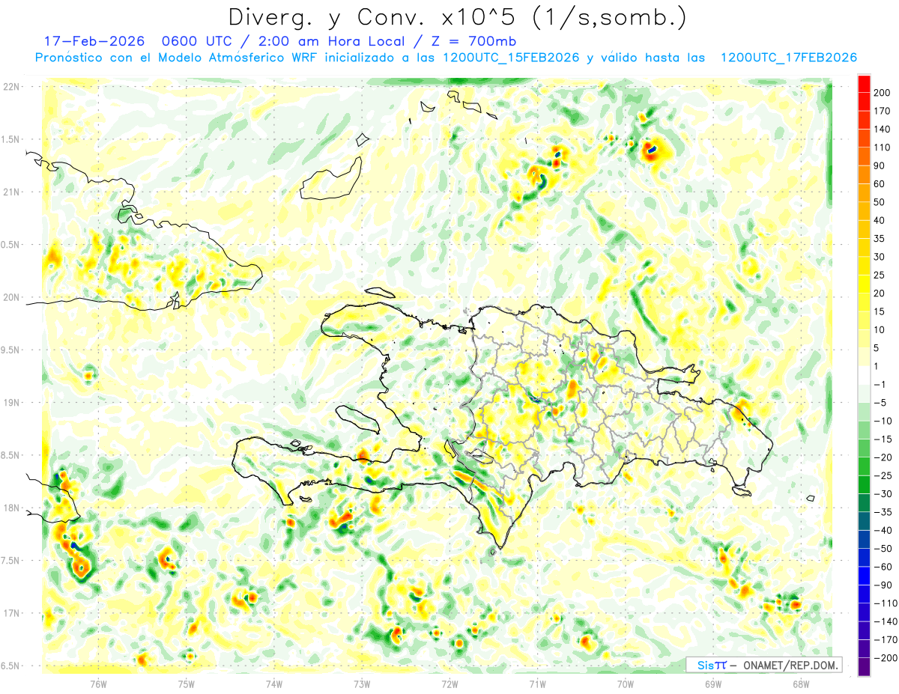
Task: Click the "1200UTC_15FEB2026" initialization timestamp
Action: click(x=511, y=58)
